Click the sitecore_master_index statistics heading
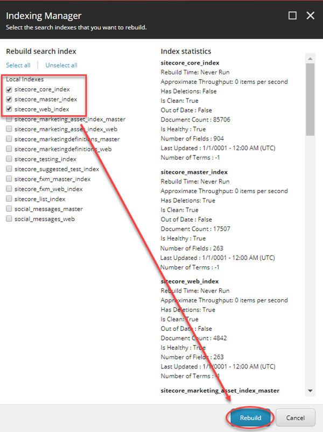Viewport: 323px width, 432px height. [x=194, y=172]
